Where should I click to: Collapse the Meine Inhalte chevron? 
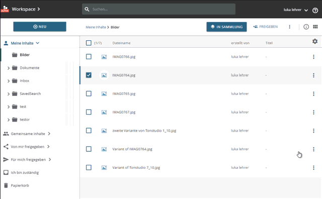point(37,43)
